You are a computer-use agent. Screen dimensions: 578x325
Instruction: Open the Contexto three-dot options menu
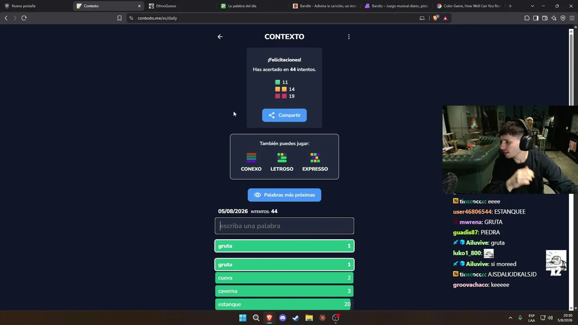[x=349, y=37]
